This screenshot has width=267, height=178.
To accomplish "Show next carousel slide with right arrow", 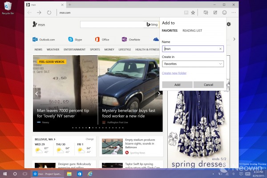I will tap(159, 93).
